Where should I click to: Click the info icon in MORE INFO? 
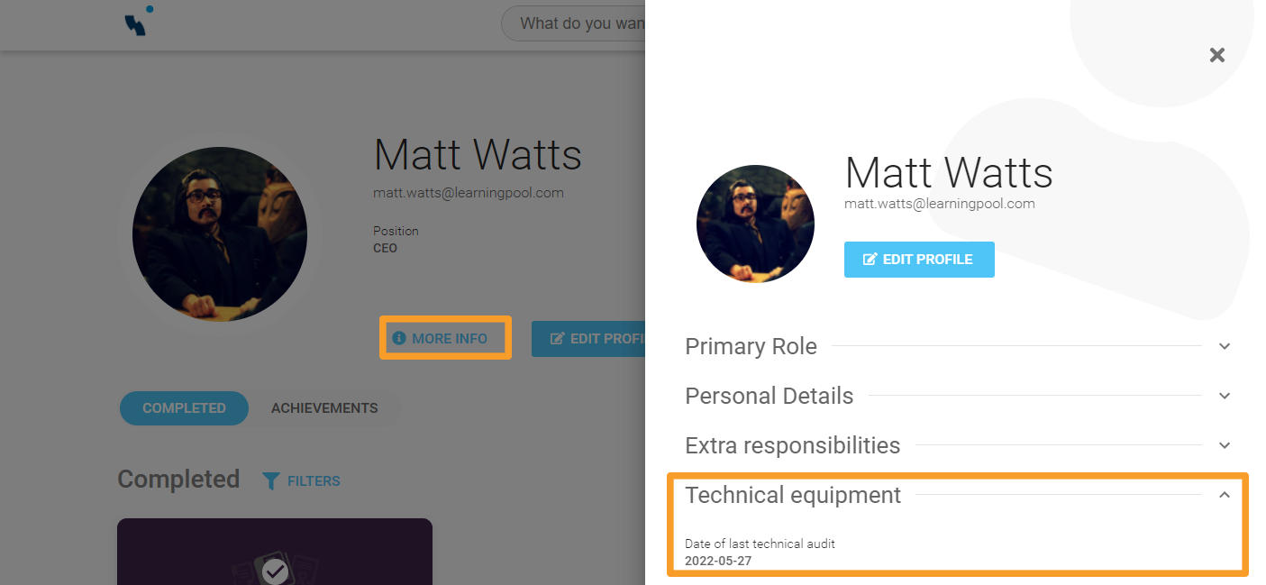[x=399, y=338]
